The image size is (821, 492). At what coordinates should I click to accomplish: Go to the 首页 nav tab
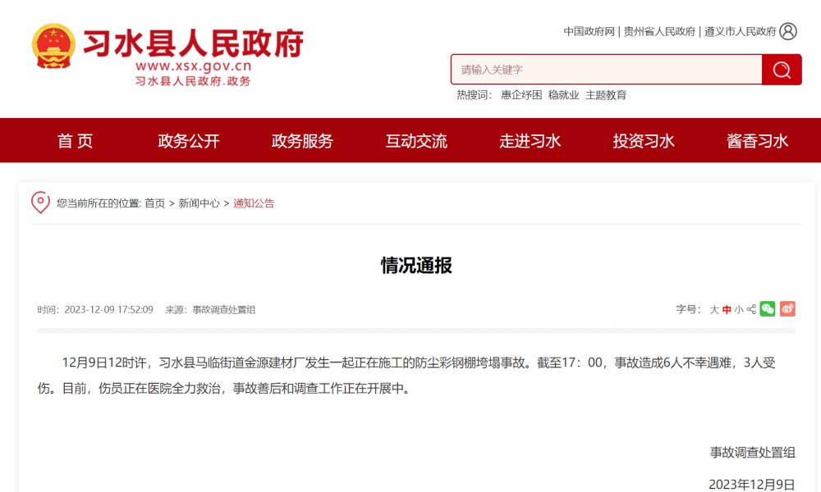tap(76, 141)
